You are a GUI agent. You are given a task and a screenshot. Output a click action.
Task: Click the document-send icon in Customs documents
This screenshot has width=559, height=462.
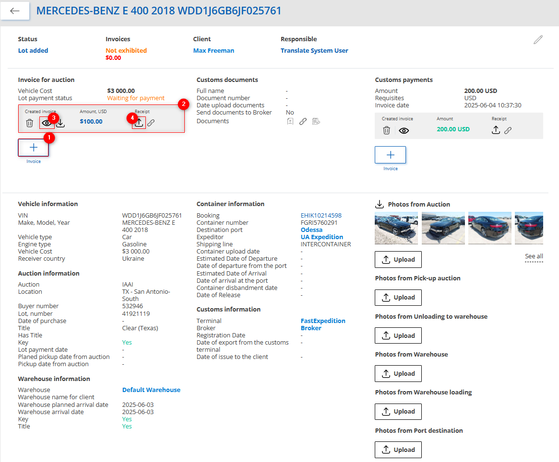315,121
